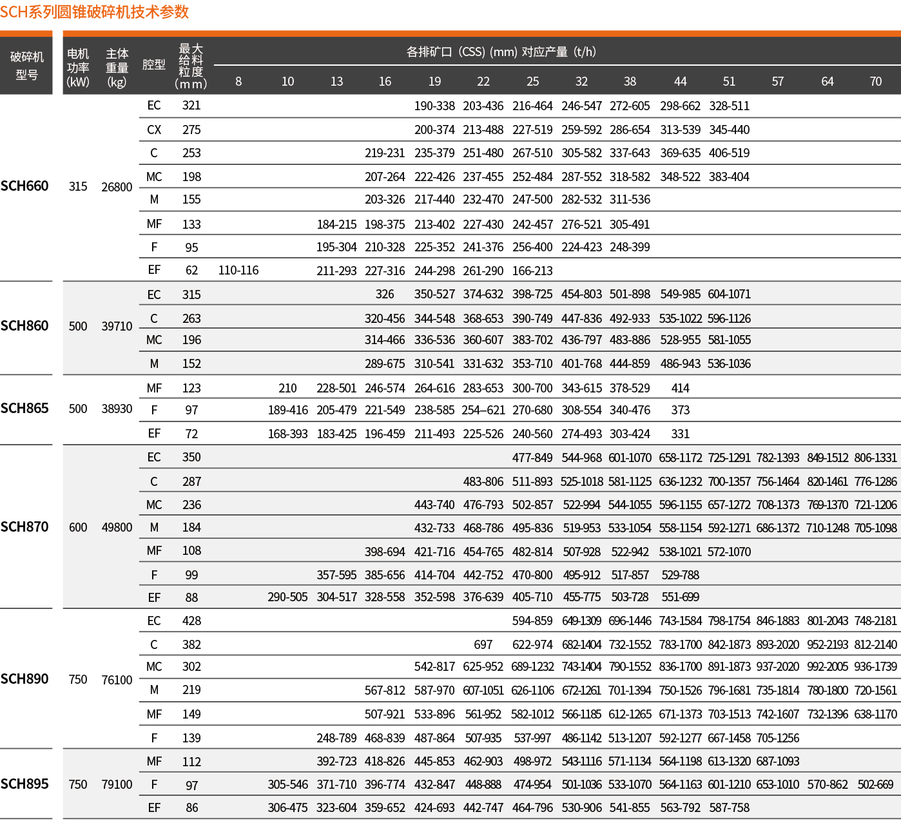Click the title 'SCH系列圆锥破碎机技术参数'
The height and width of the screenshot is (821, 901).
[95, 12]
